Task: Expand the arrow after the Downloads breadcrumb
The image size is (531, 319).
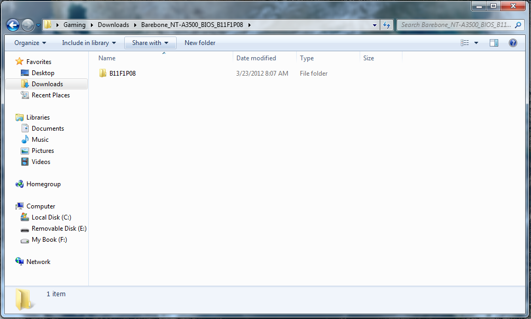Action: (x=135, y=25)
